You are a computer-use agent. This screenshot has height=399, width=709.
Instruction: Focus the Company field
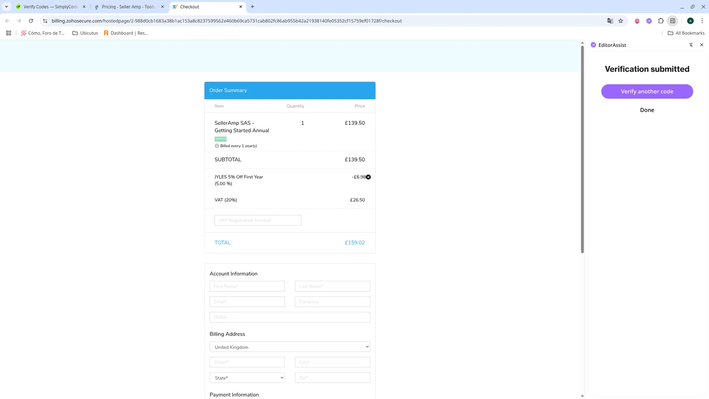[x=332, y=302]
